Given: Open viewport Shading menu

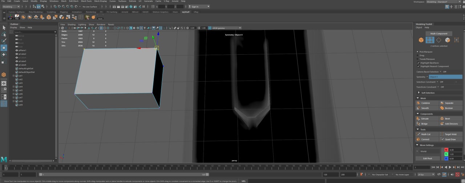Looking at the screenshot, I should tap(72, 25).
